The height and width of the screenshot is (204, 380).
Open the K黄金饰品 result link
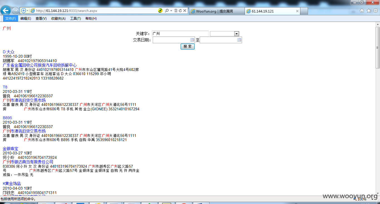click(x=12, y=183)
